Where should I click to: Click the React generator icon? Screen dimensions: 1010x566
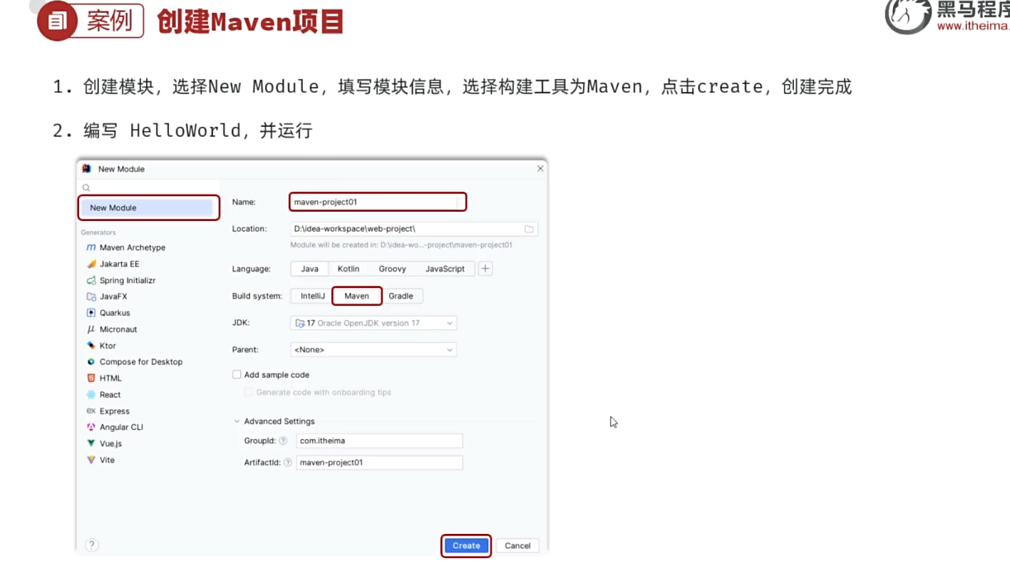pyautogui.click(x=91, y=395)
